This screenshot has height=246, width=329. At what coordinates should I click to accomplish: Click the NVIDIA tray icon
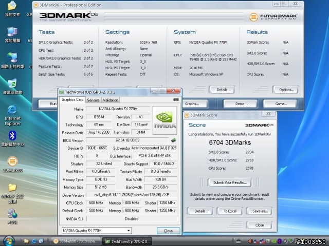coord(274,241)
